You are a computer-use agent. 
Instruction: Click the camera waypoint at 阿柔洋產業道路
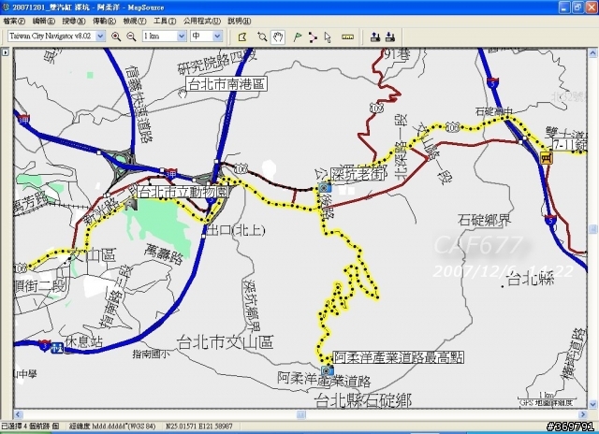point(327,370)
